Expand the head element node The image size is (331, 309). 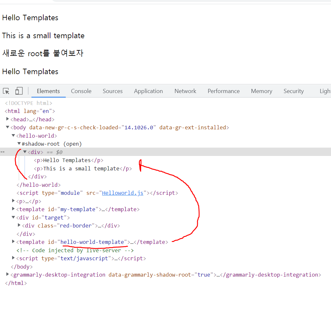[x=8, y=119]
